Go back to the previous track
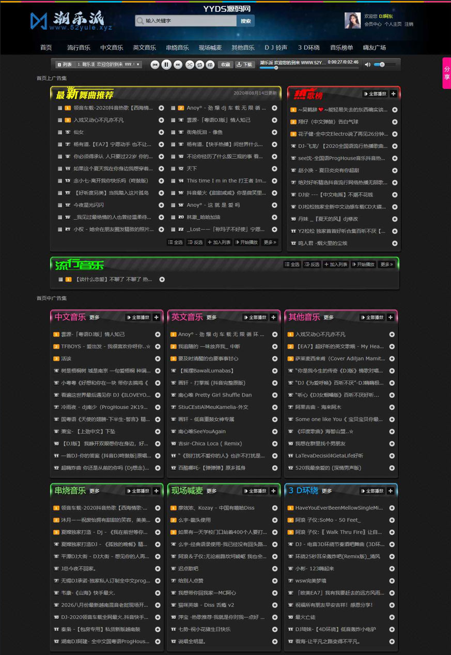This screenshot has width=451, height=655. click(154, 64)
